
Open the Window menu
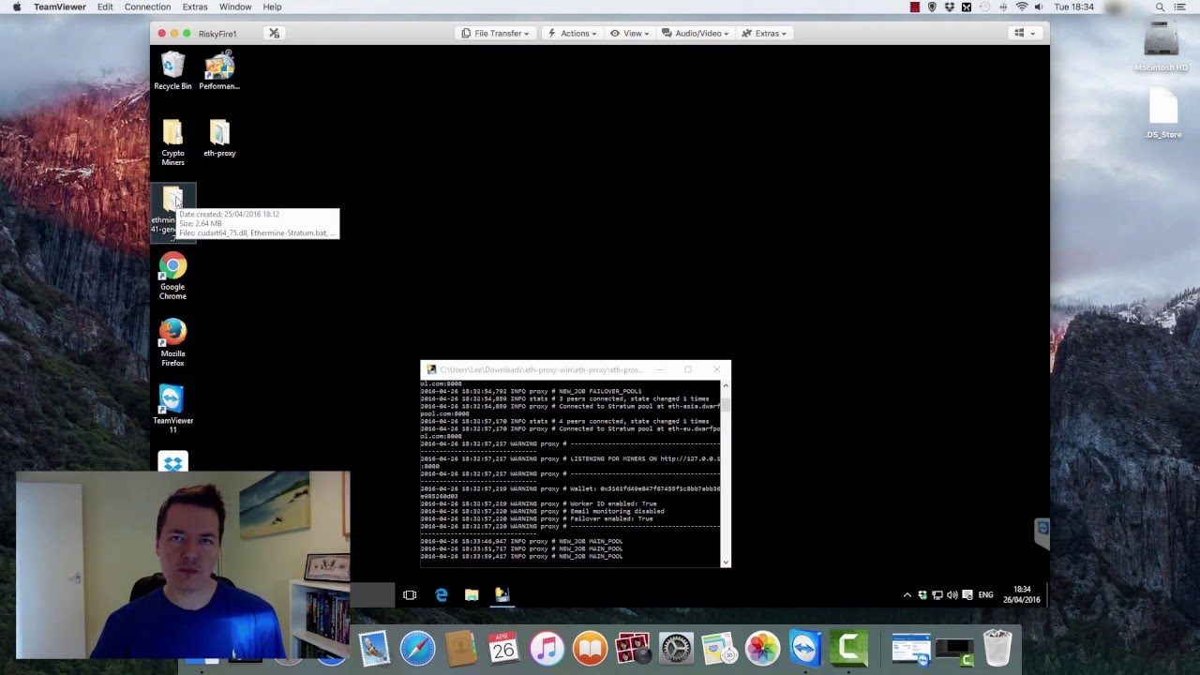point(235,7)
